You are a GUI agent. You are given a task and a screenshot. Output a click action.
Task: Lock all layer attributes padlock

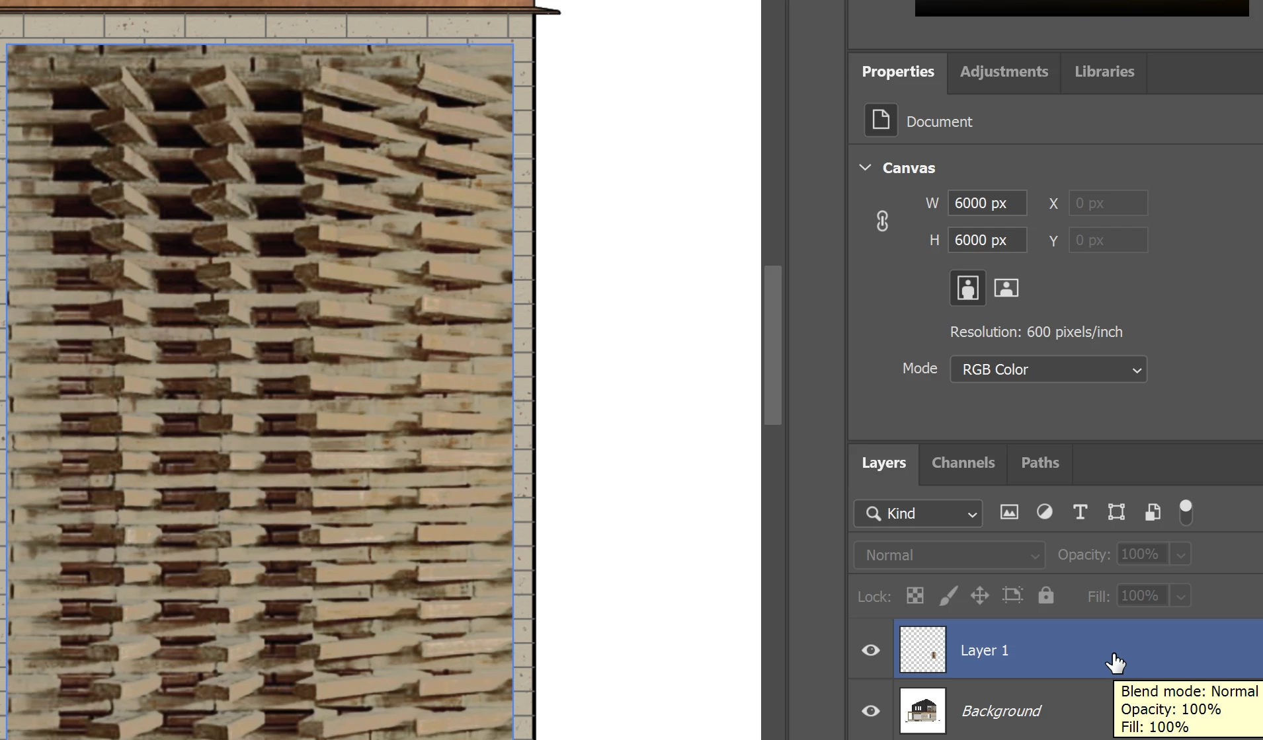coord(1045,595)
